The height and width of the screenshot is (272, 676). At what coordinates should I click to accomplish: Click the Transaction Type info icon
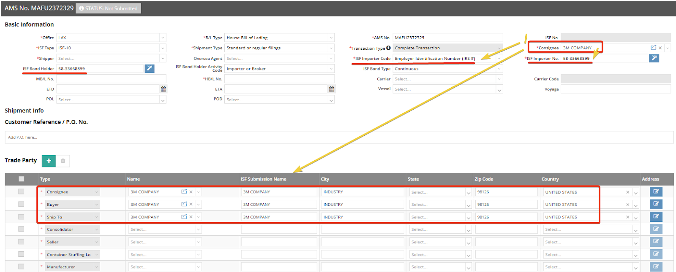[388, 48]
